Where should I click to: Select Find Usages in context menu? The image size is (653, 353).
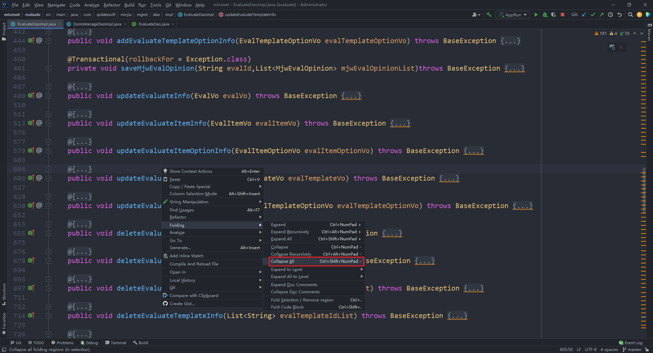click(x=213, y=210)
